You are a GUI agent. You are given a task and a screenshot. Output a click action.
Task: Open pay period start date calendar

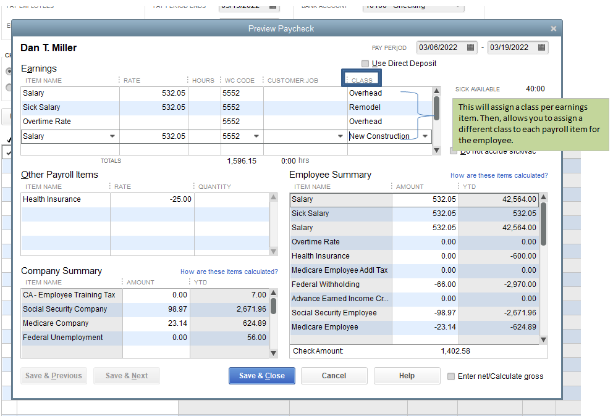click(471, 48)
